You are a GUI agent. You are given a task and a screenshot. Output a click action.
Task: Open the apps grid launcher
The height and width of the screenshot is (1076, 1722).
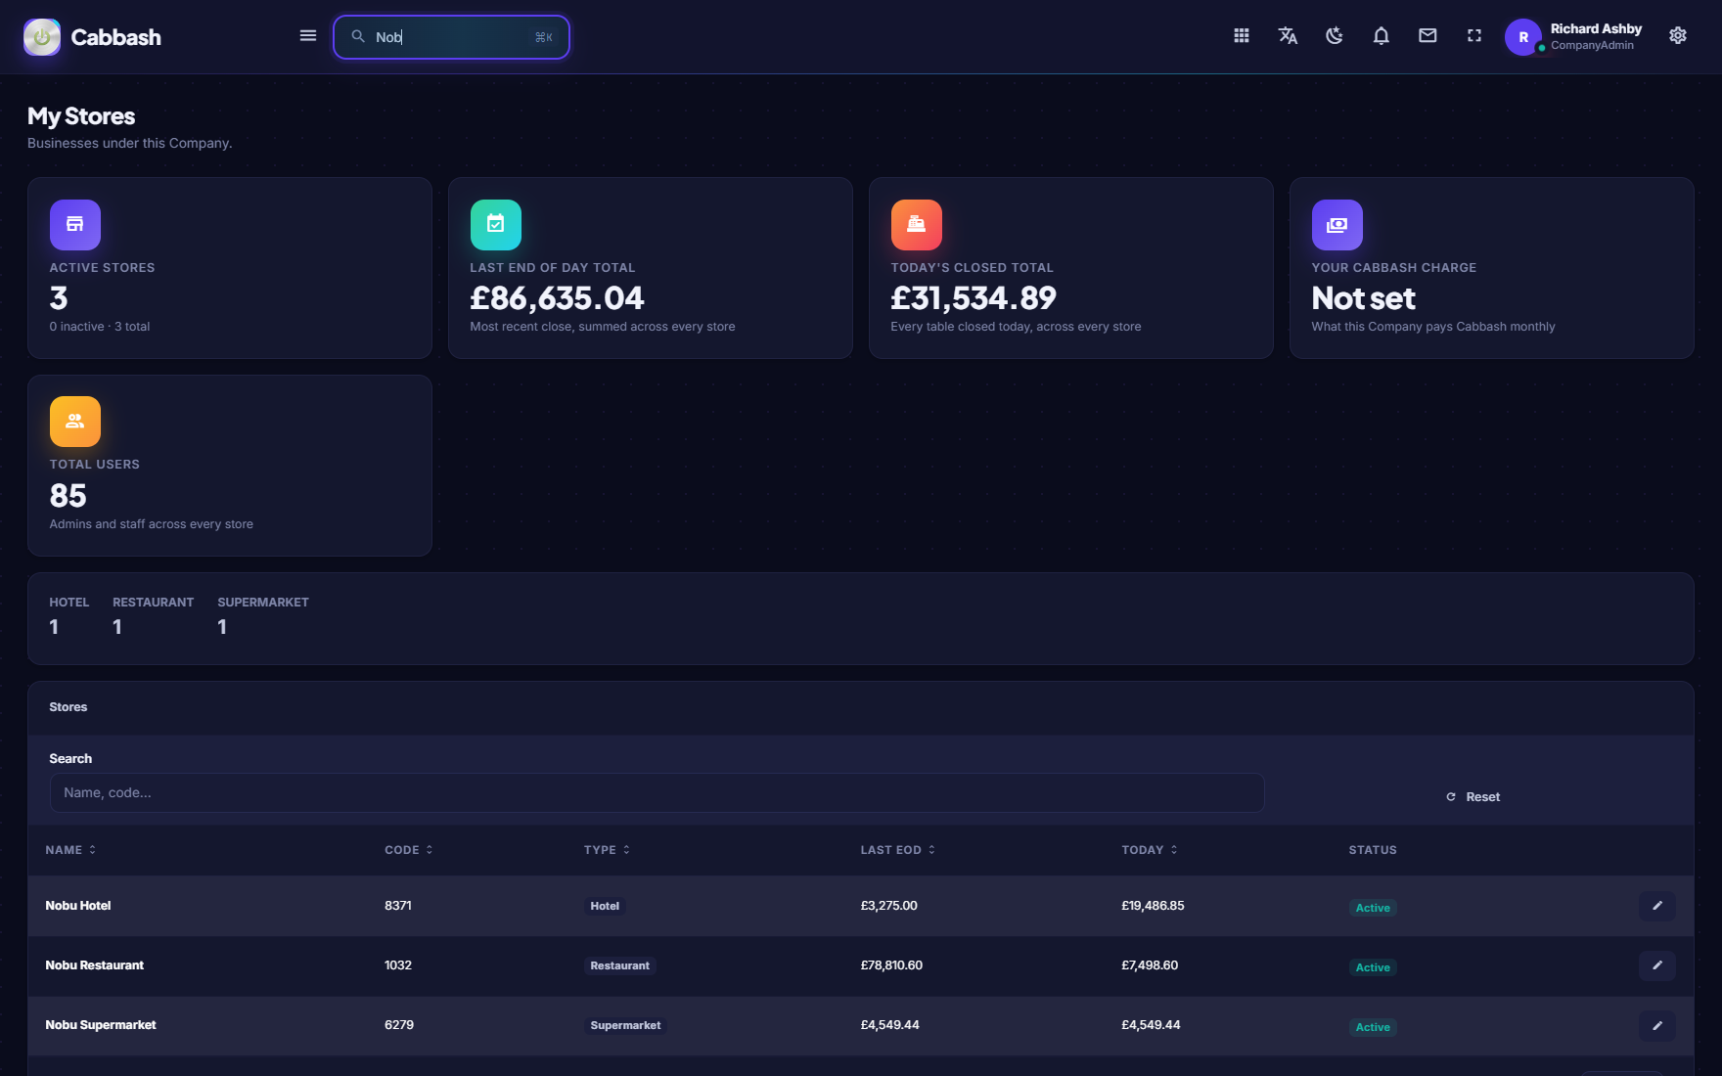tap(1242, 36)
